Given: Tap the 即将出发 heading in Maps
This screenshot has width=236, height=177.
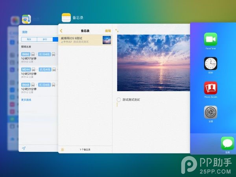Looking at the screenshot, I should (x=26, y=47).
